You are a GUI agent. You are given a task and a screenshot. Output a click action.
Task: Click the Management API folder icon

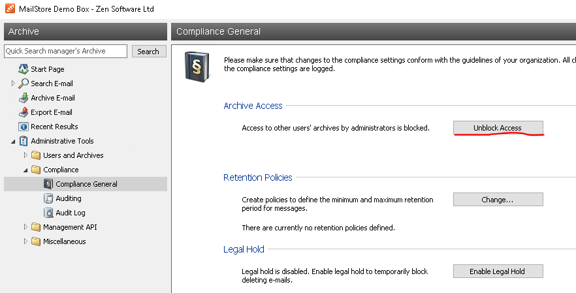point(36,227)
